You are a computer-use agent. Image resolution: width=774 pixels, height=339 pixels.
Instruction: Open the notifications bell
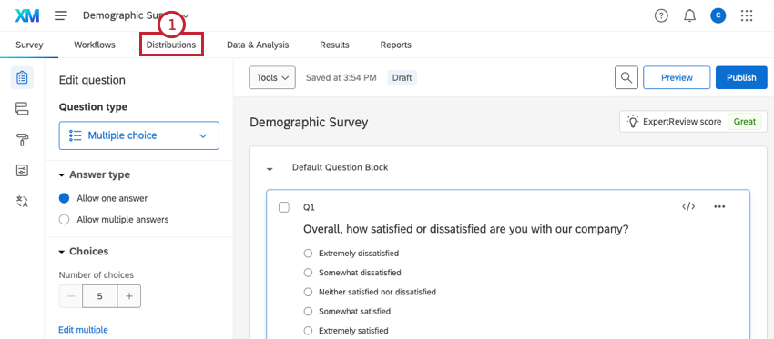pyautogui.click(x=689, y=15)
